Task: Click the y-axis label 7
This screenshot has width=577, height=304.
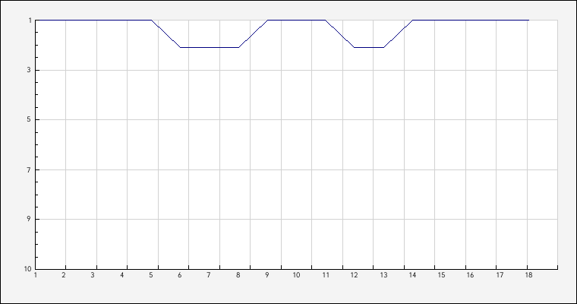Action: click(x=29, y=170)
